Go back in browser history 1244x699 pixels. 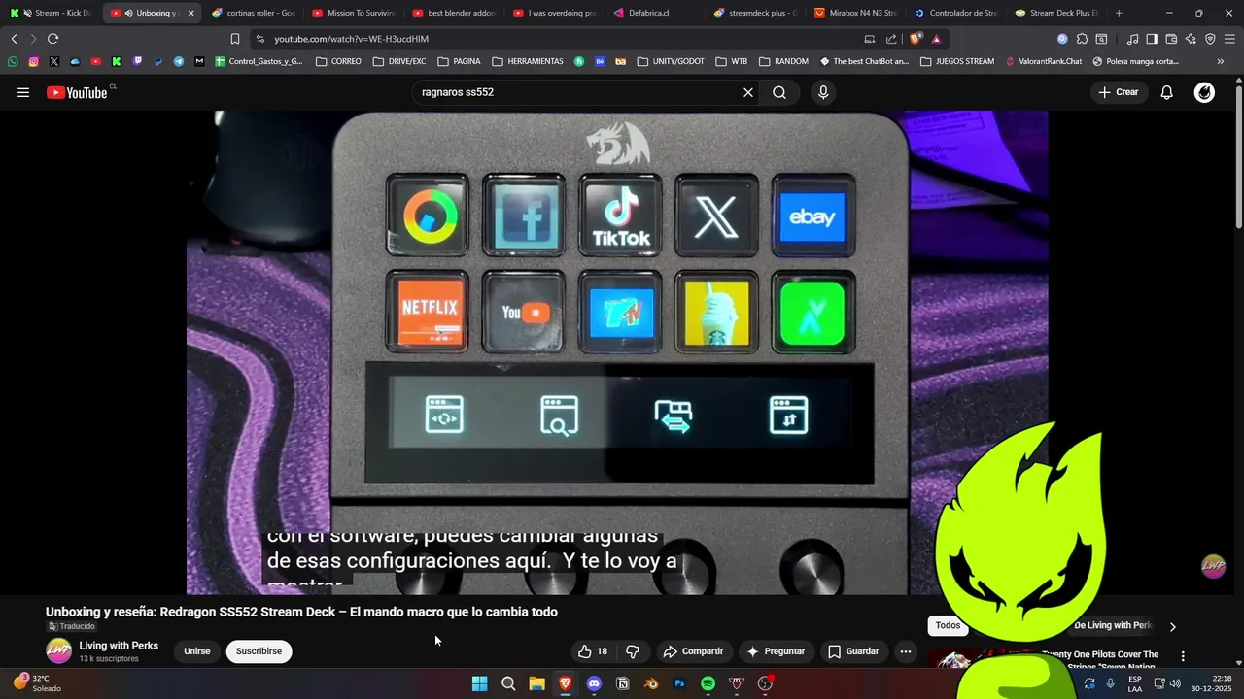[x=14, y=39]
